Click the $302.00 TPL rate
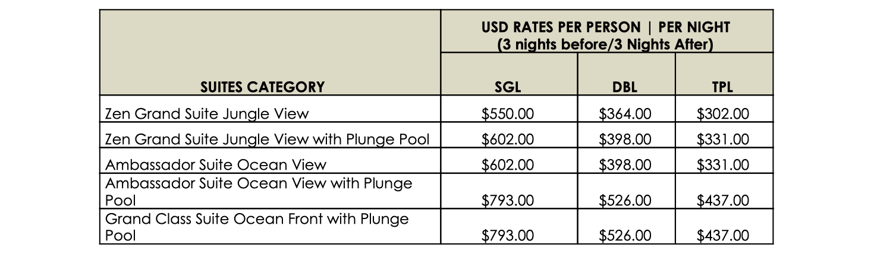The height and width of the screenshot is (260, 874). 722,114
